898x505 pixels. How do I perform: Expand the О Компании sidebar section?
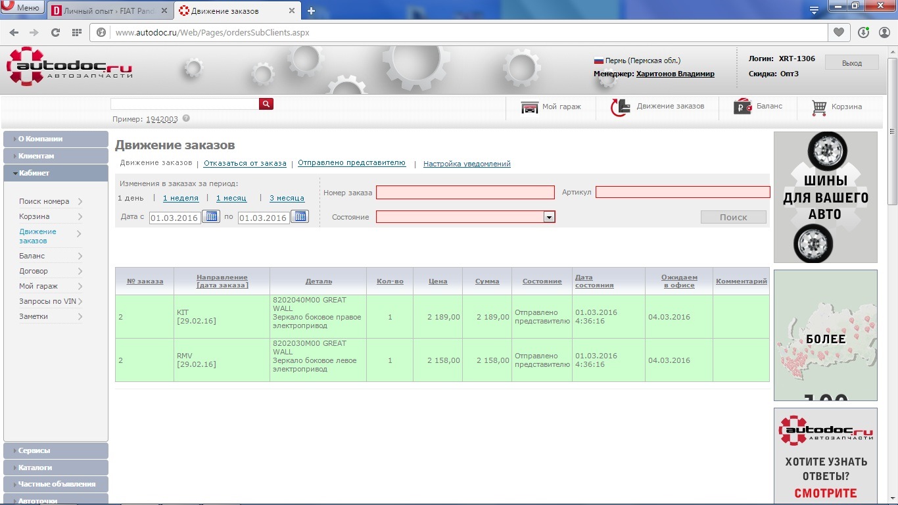tap(56, 139)
